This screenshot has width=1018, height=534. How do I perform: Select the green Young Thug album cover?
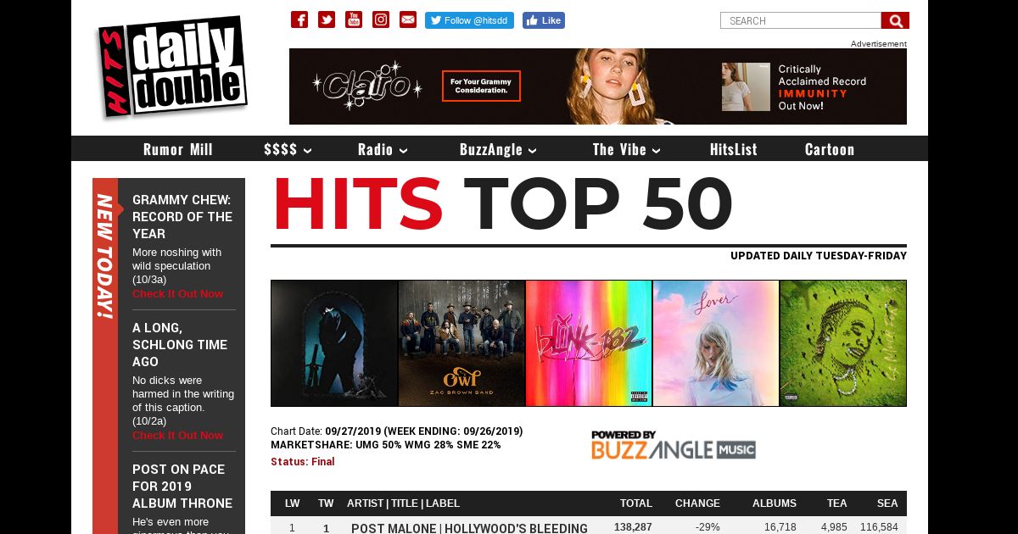pos(843,343)
